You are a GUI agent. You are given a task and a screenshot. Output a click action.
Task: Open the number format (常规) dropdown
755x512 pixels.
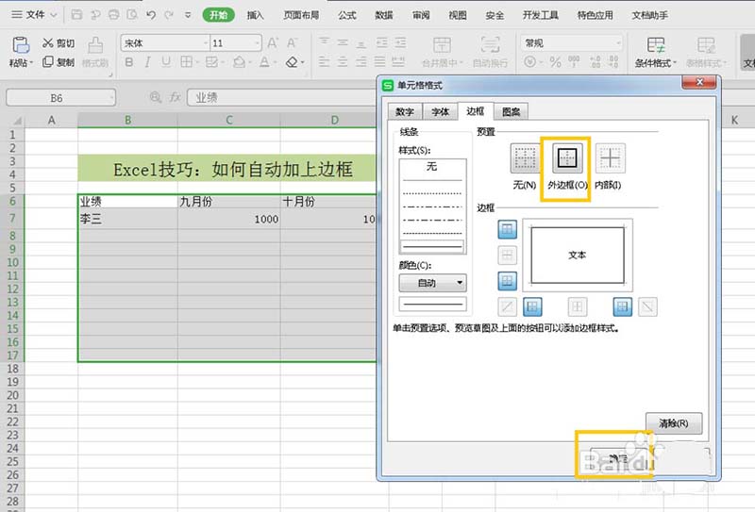tap(618, 43)
